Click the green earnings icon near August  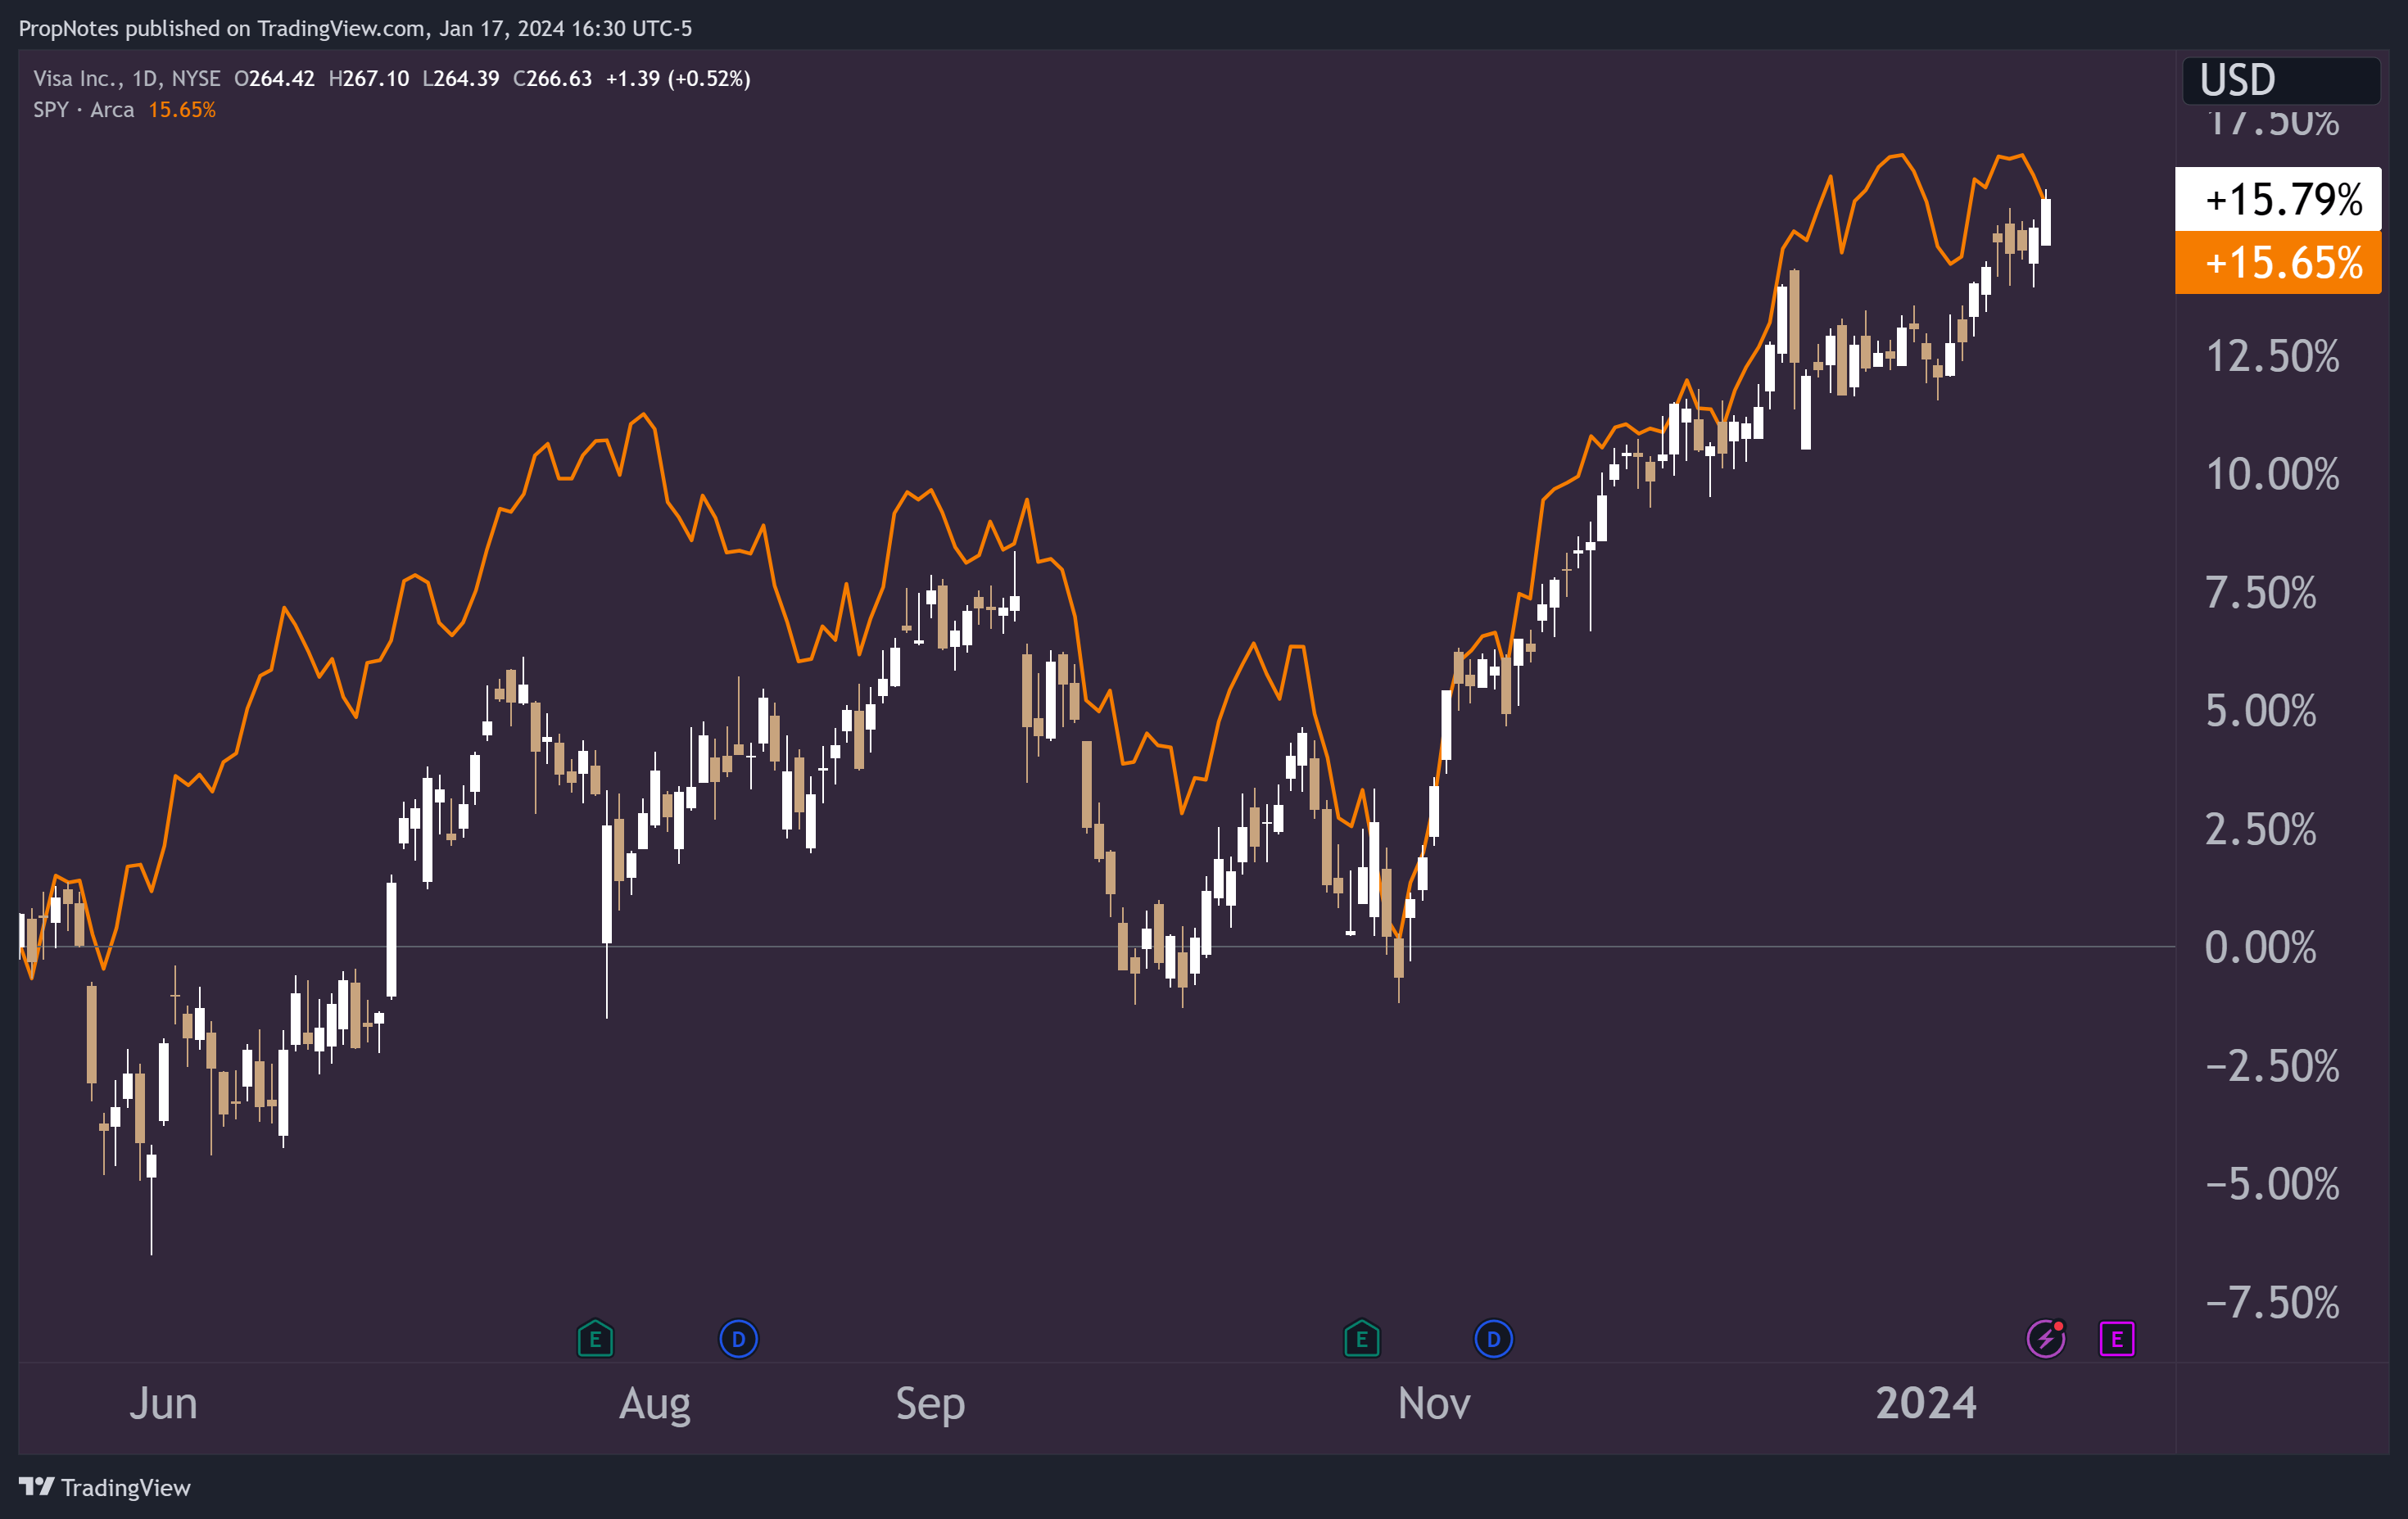[x=595, y=1339]
